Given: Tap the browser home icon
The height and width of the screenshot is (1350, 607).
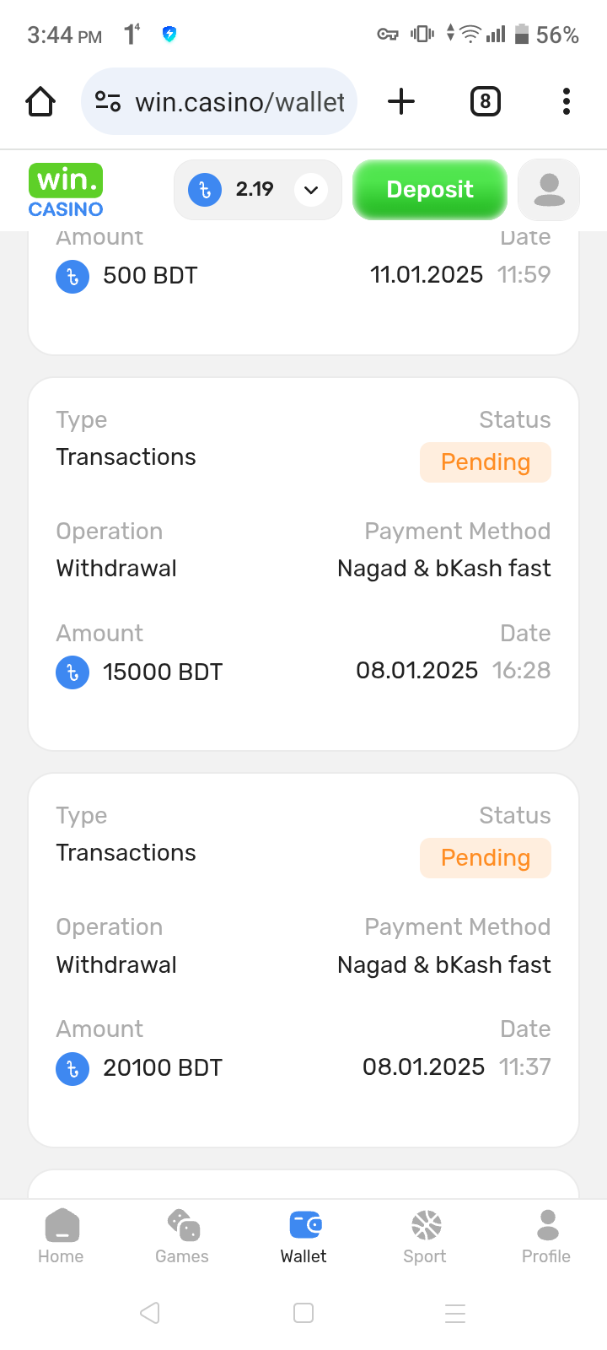Looking at the screenshot, I should click(40, 102).
